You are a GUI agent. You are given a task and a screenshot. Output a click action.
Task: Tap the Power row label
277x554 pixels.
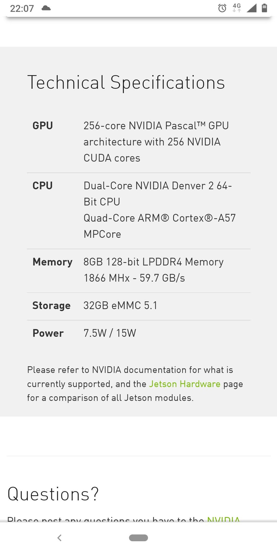(x=48, y=333)
